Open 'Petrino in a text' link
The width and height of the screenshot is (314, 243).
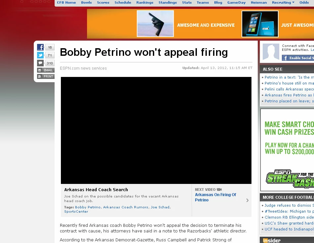(289, 77)
